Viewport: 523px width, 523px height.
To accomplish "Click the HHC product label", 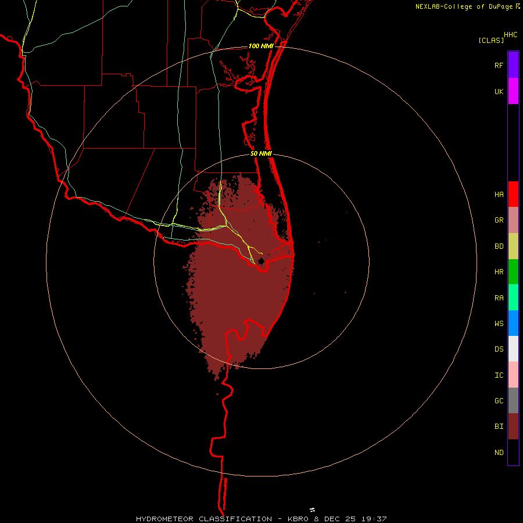I will (x=511, y=35).
